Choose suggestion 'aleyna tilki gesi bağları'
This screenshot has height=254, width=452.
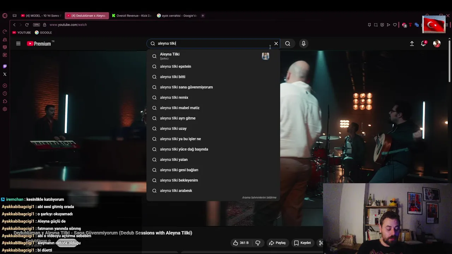tap(213, 170)
